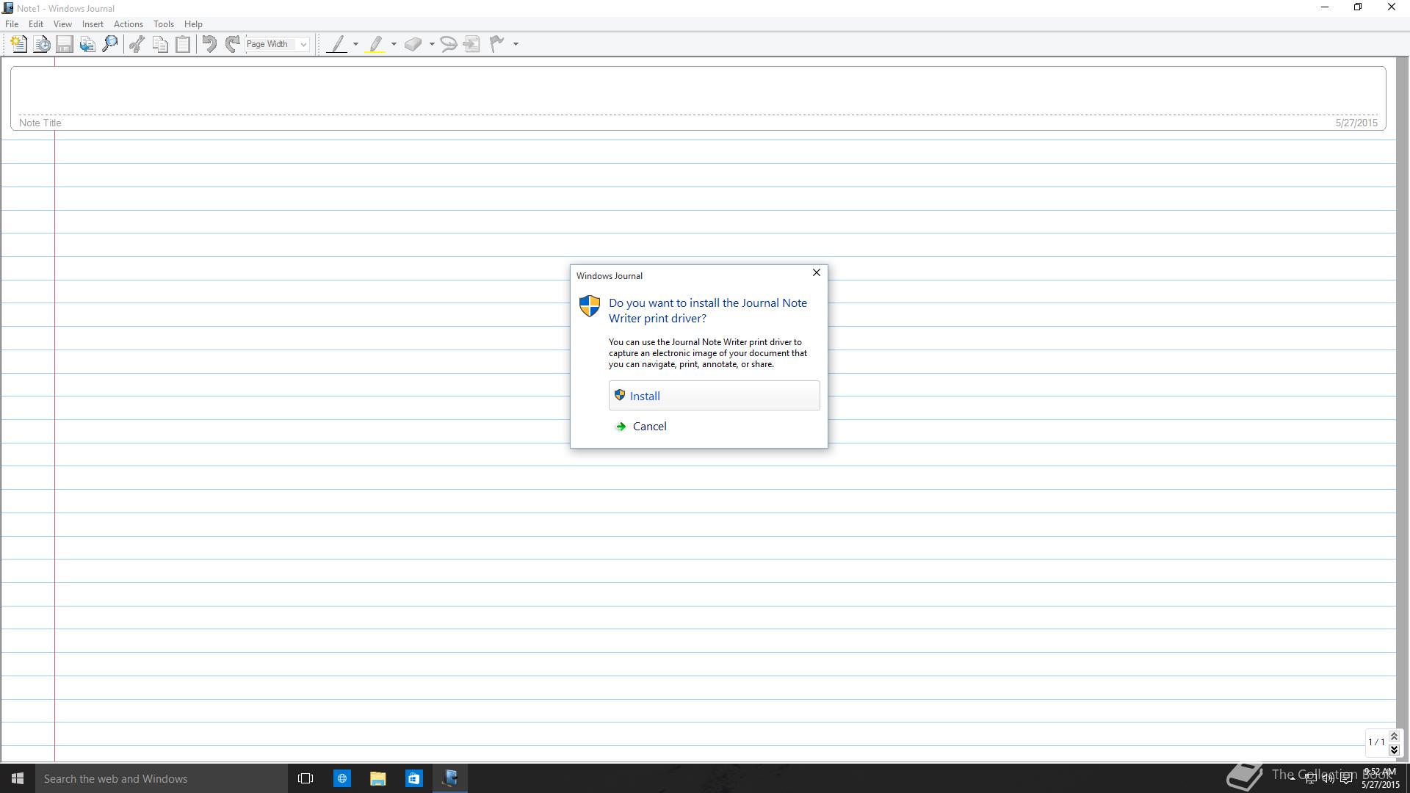This screenshot has width=1410, height=793.
Task: Open the Windows Start button
Action: point(18,778)
